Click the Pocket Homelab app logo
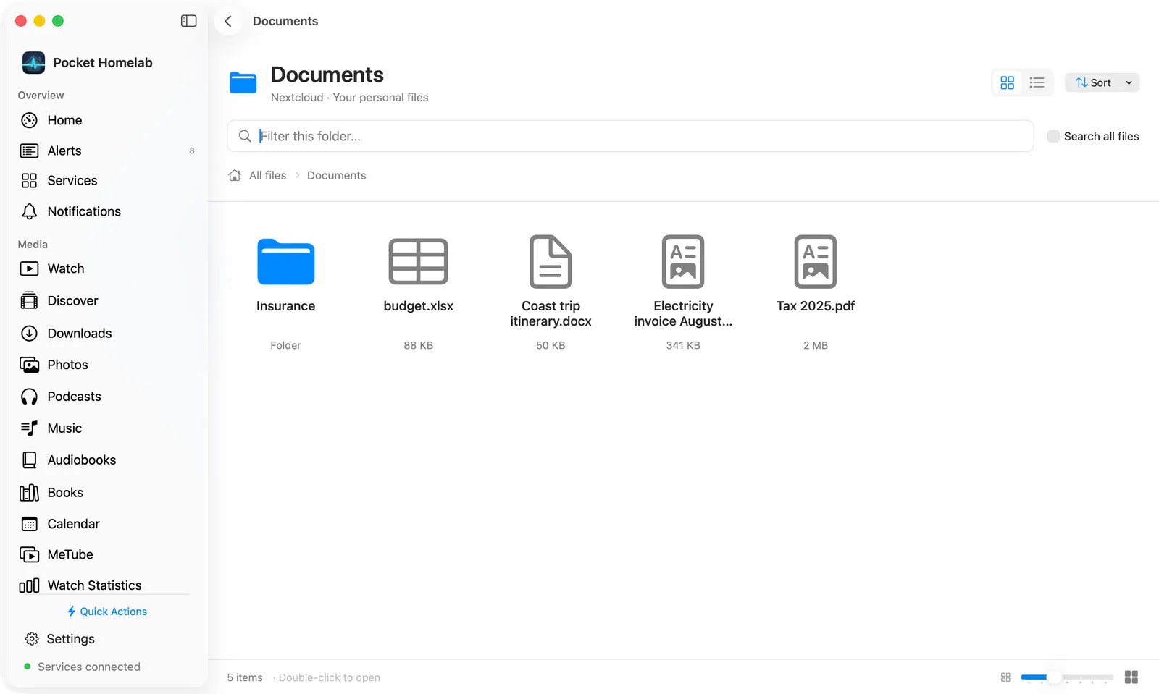1159x694 pixels. [x=33, y=63]
